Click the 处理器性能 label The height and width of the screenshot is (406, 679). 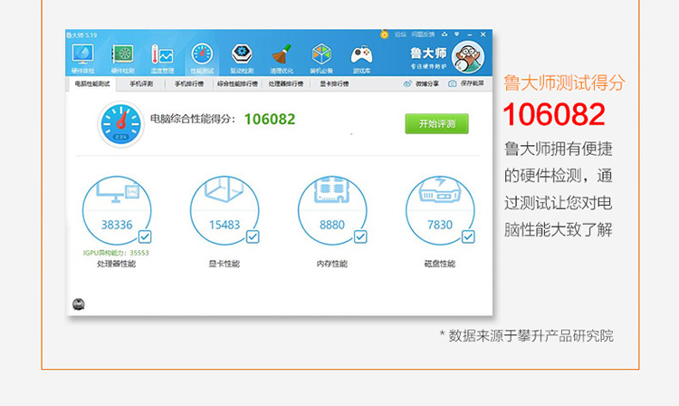tap(116, 264)
